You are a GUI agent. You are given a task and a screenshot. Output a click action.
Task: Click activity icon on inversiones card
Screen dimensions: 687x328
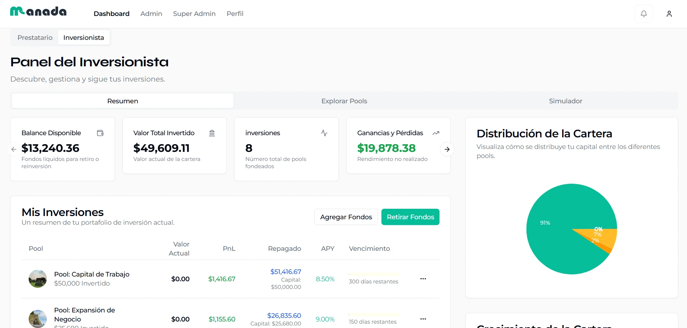tap(324, 133)
